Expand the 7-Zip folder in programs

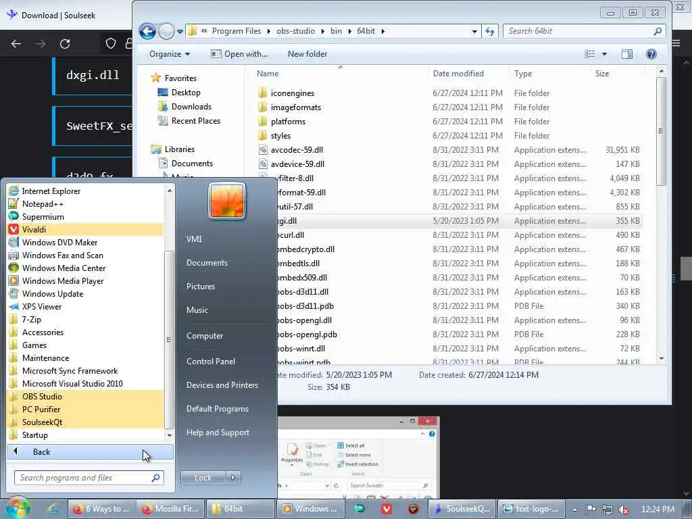click(x=86, y=319)
